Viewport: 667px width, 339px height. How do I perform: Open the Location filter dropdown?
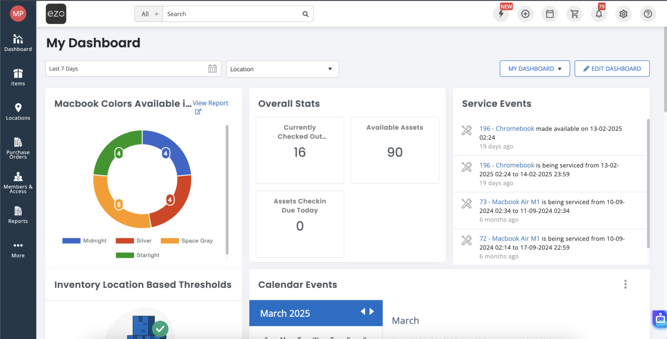(282, 69)
